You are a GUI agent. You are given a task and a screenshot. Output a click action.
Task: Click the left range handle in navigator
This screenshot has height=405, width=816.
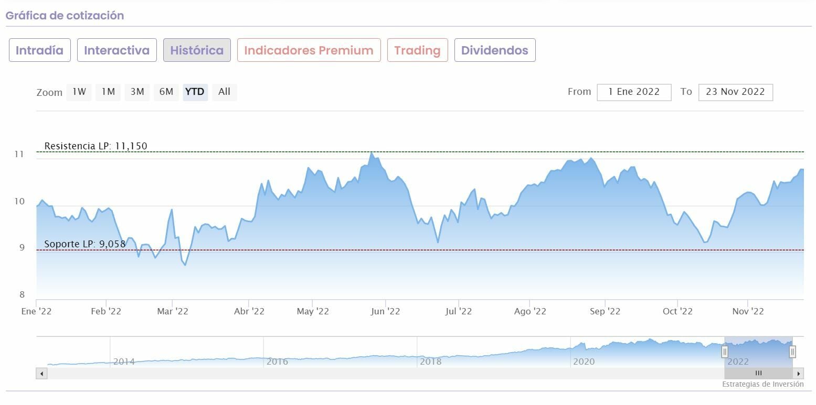pyautogui.click(x=725, y=352)
